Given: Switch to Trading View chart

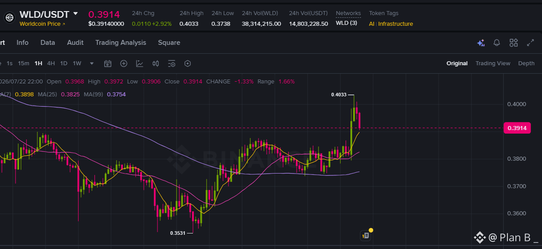Looking at the screenshot, I should [x=493, y=63].
